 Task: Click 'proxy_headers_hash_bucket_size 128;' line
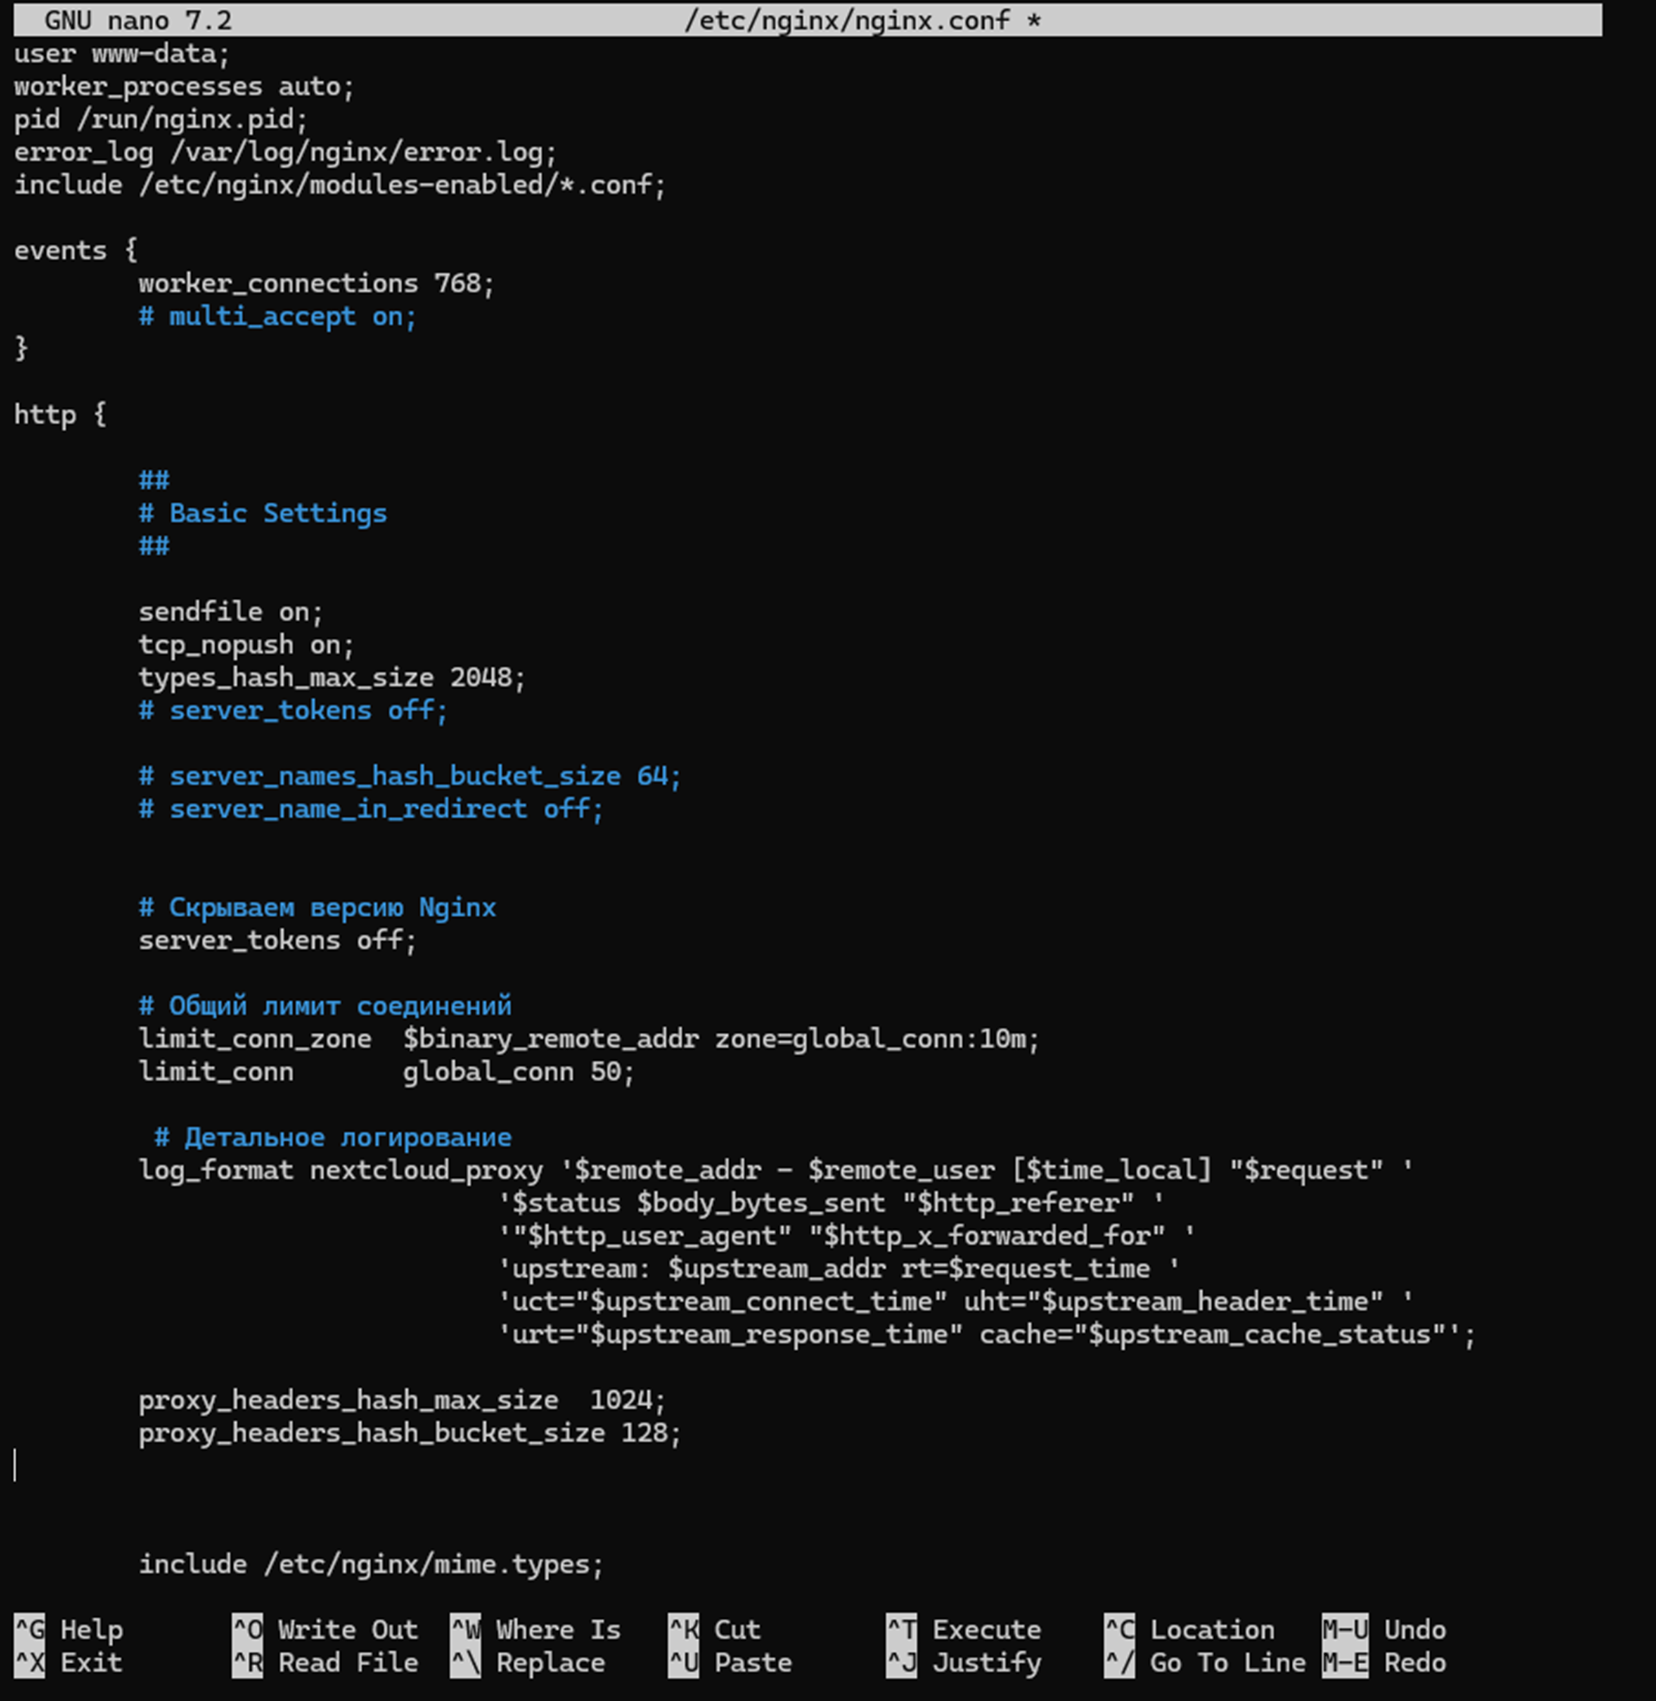click(409, 1433)
